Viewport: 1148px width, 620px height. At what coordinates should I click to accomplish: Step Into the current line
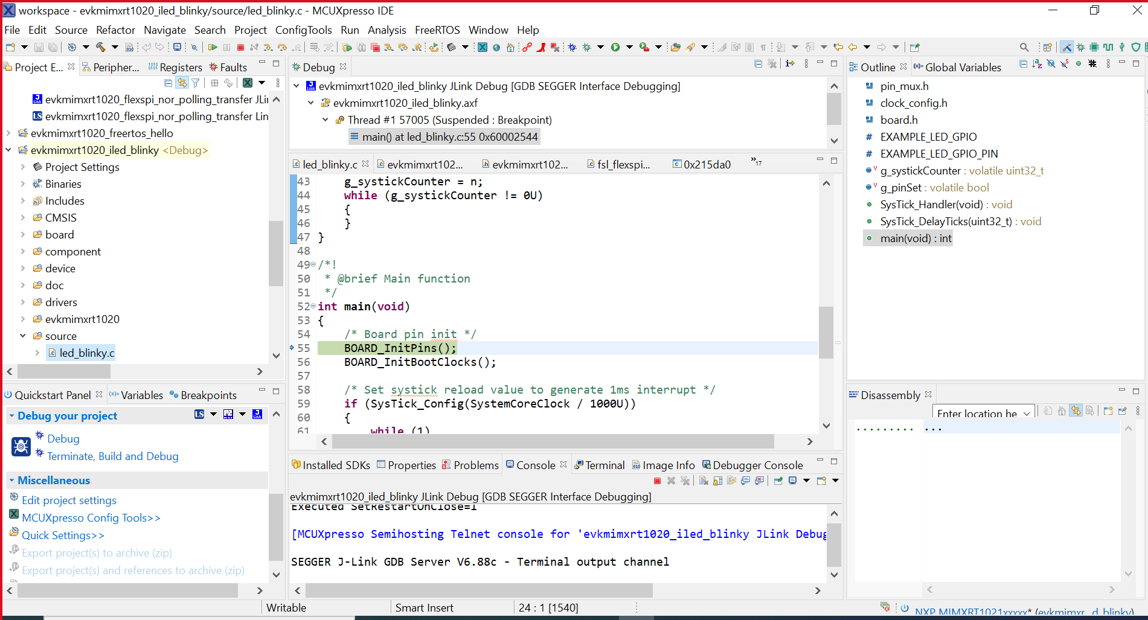pyautogui.click(x=268, y=46)
